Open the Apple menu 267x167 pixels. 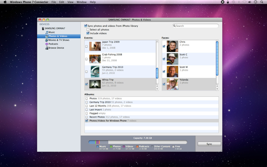click(5, 2)
